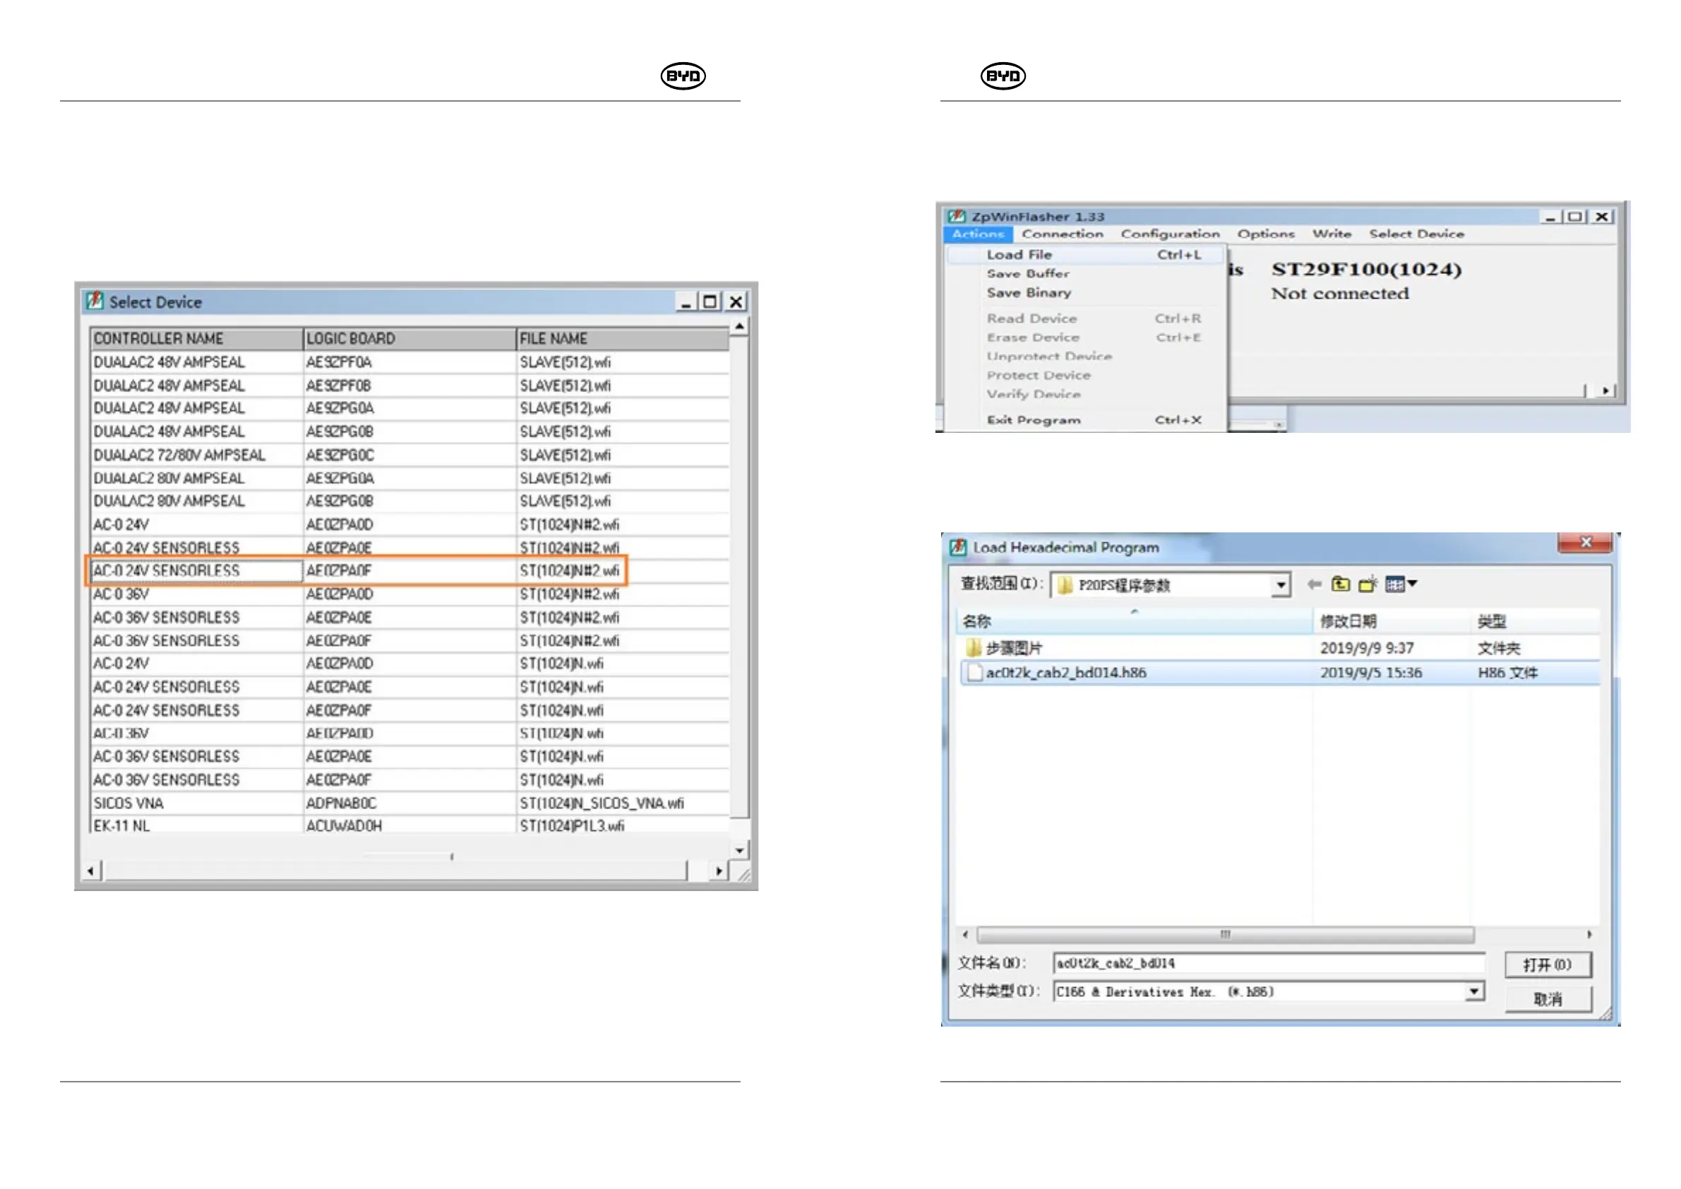The height and width of the screenshot is (1189, 1681).
Task: Open the 步骤图片 folder icon
Action: coord(973,648)
